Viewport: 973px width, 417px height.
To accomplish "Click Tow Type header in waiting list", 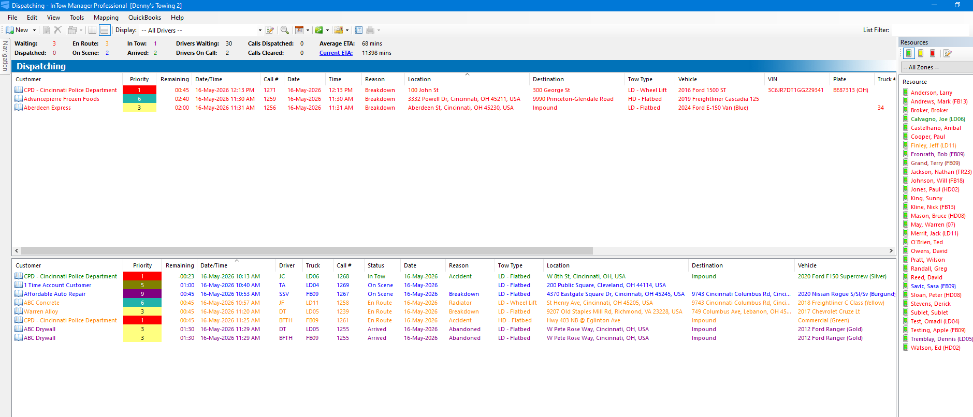I will click(649, 79).
